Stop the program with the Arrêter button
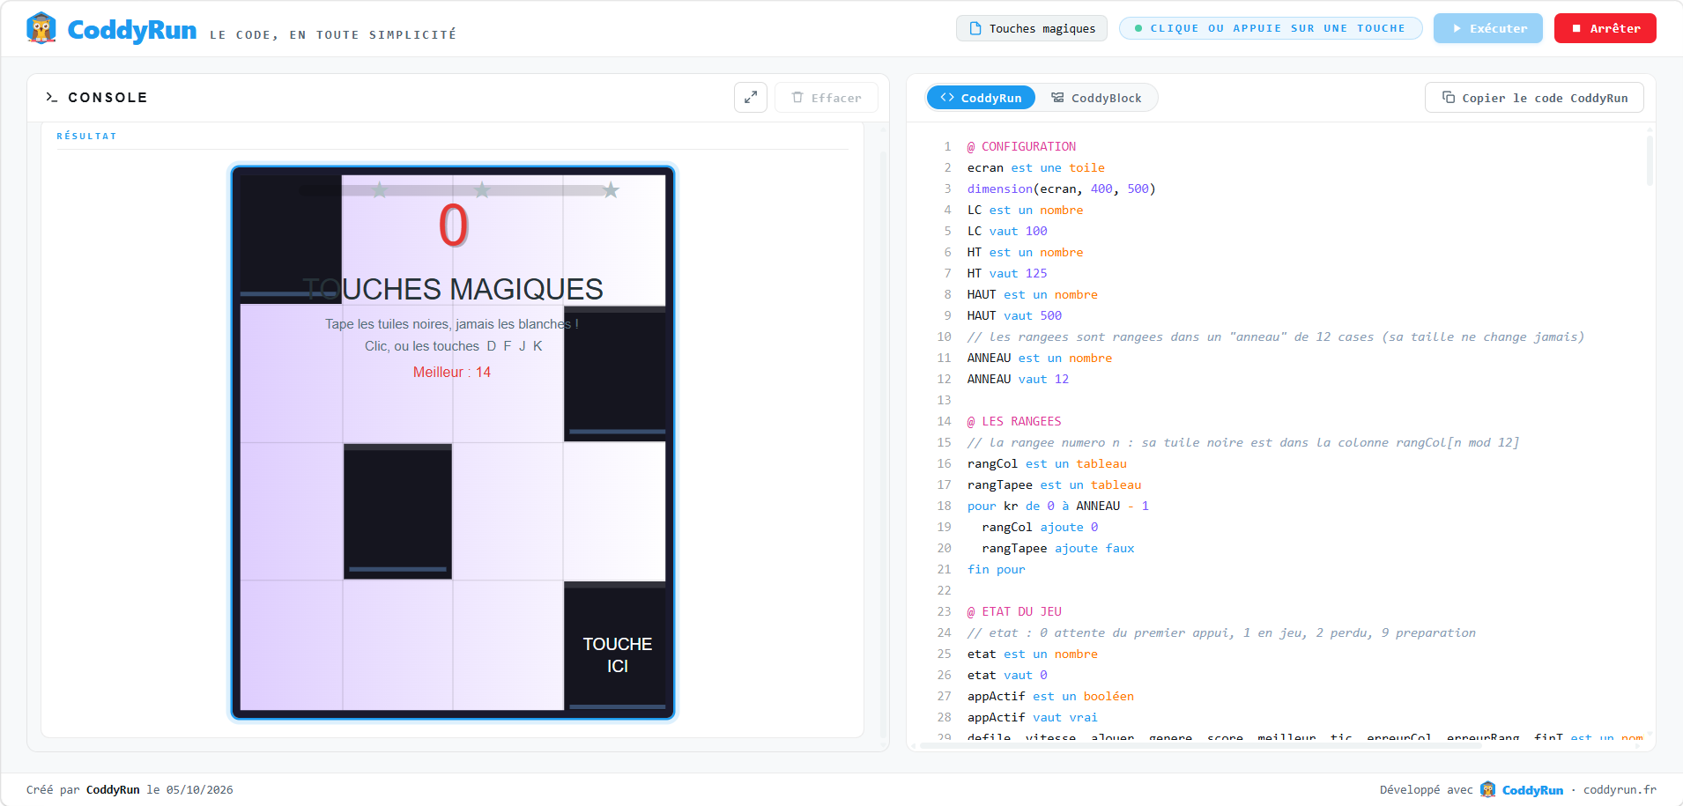1683x806 pixels. click(1605, 28)
